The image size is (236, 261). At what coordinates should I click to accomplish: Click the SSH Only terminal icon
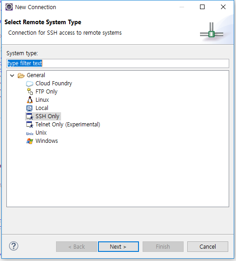click(x=30, y=116)
